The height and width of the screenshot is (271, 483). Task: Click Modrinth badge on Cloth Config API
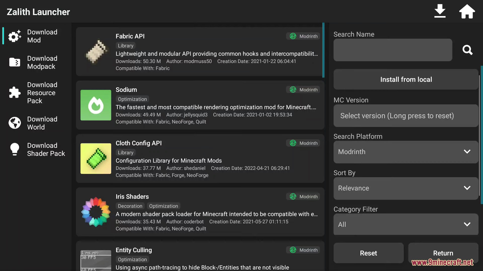303,143
